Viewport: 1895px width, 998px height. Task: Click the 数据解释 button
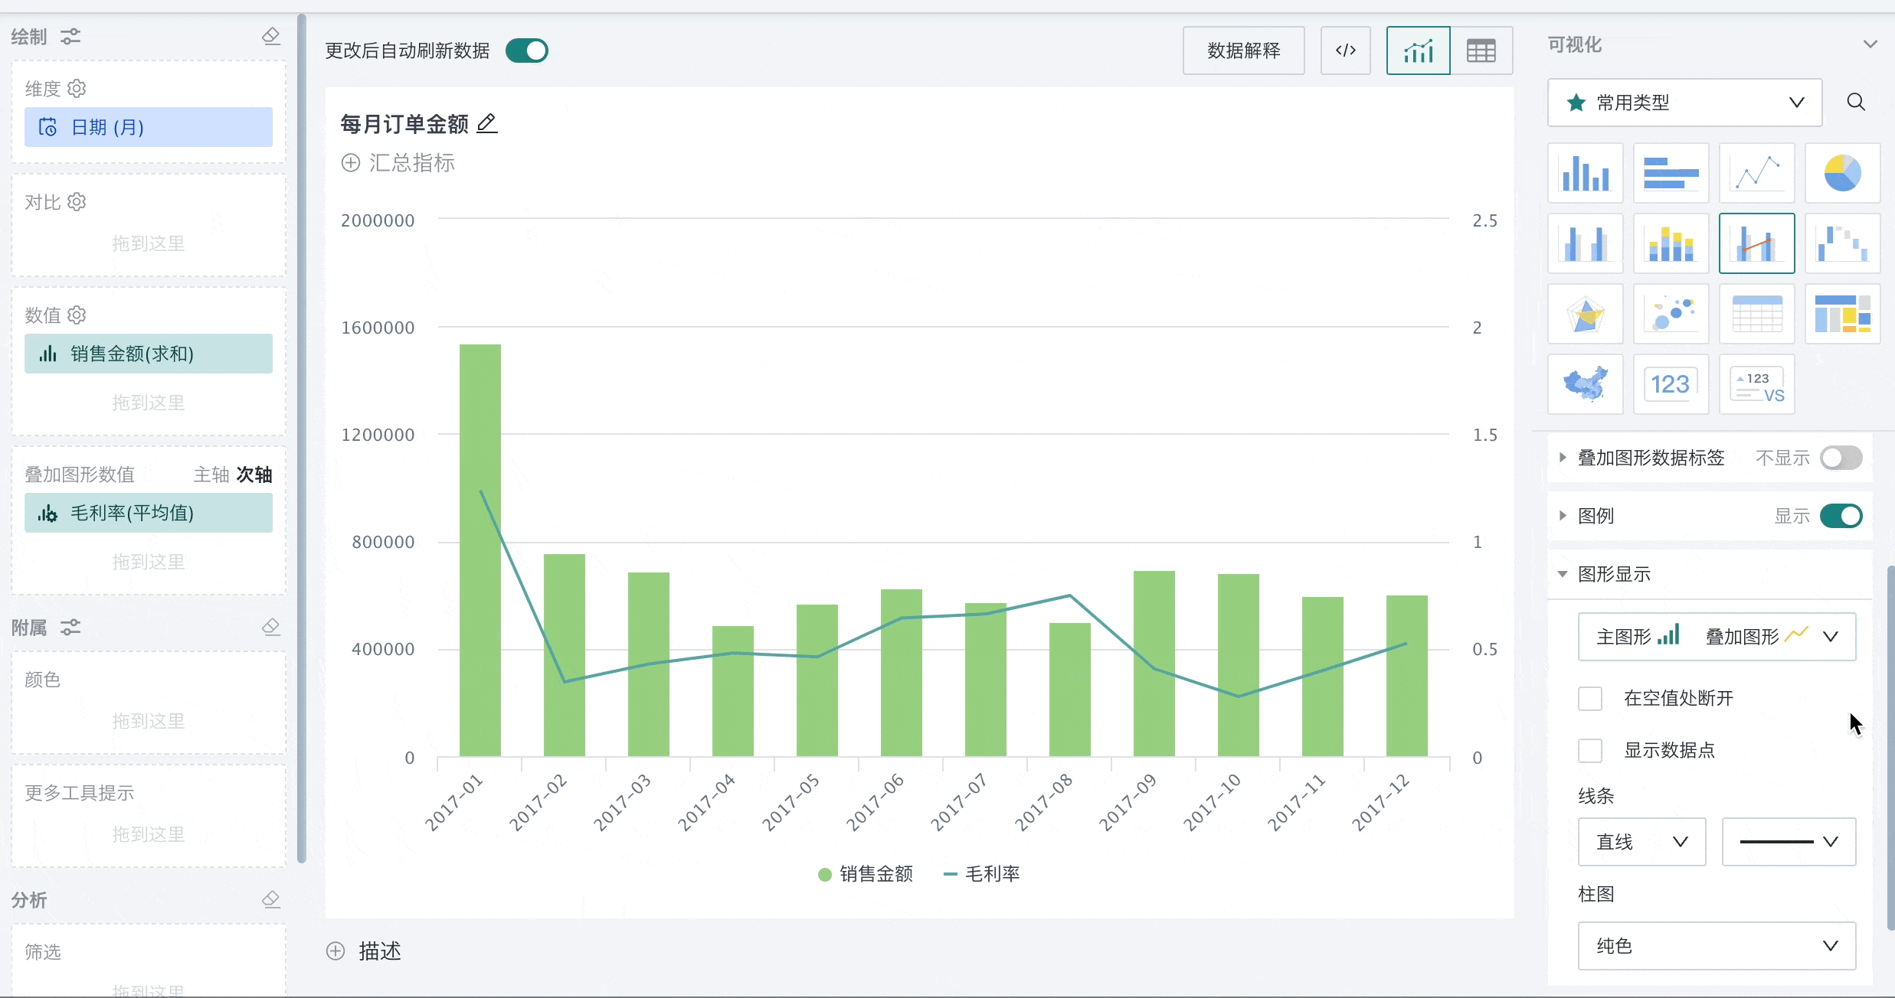tap(1243, 51)
